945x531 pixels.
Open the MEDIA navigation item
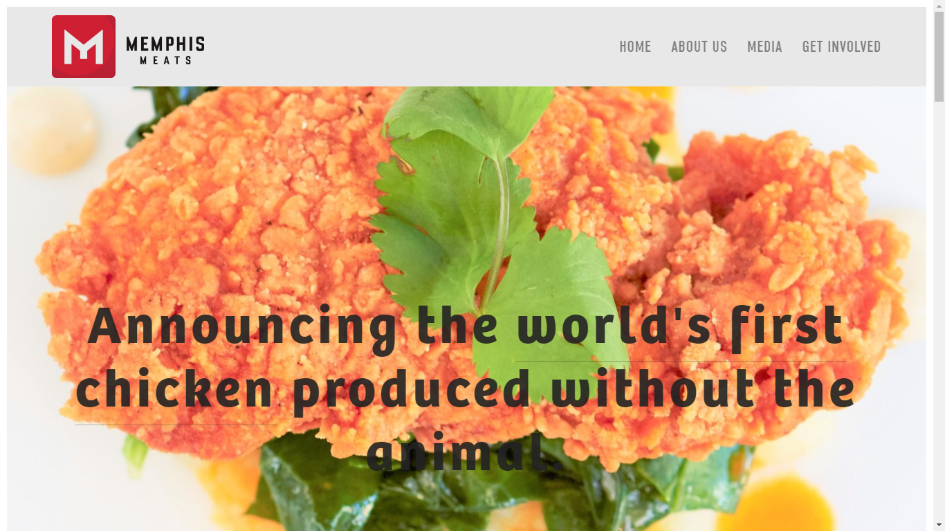coord(764,46)
